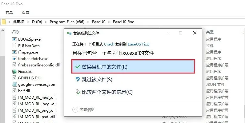Image resolution: width=245 pixels, height=123 pixels.
Task: Expand the 简略信息 details chevron
Action: pos(75,110)
